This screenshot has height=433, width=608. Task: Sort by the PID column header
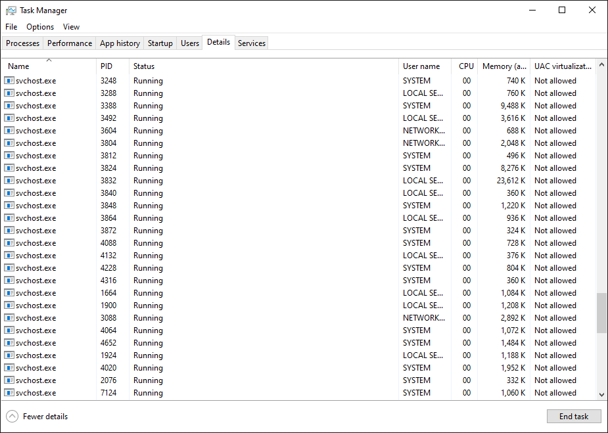pyautogui.click(x=112, y=66)
